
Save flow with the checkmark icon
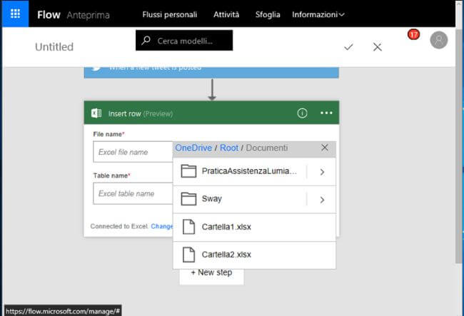click(x=348, y=46)
